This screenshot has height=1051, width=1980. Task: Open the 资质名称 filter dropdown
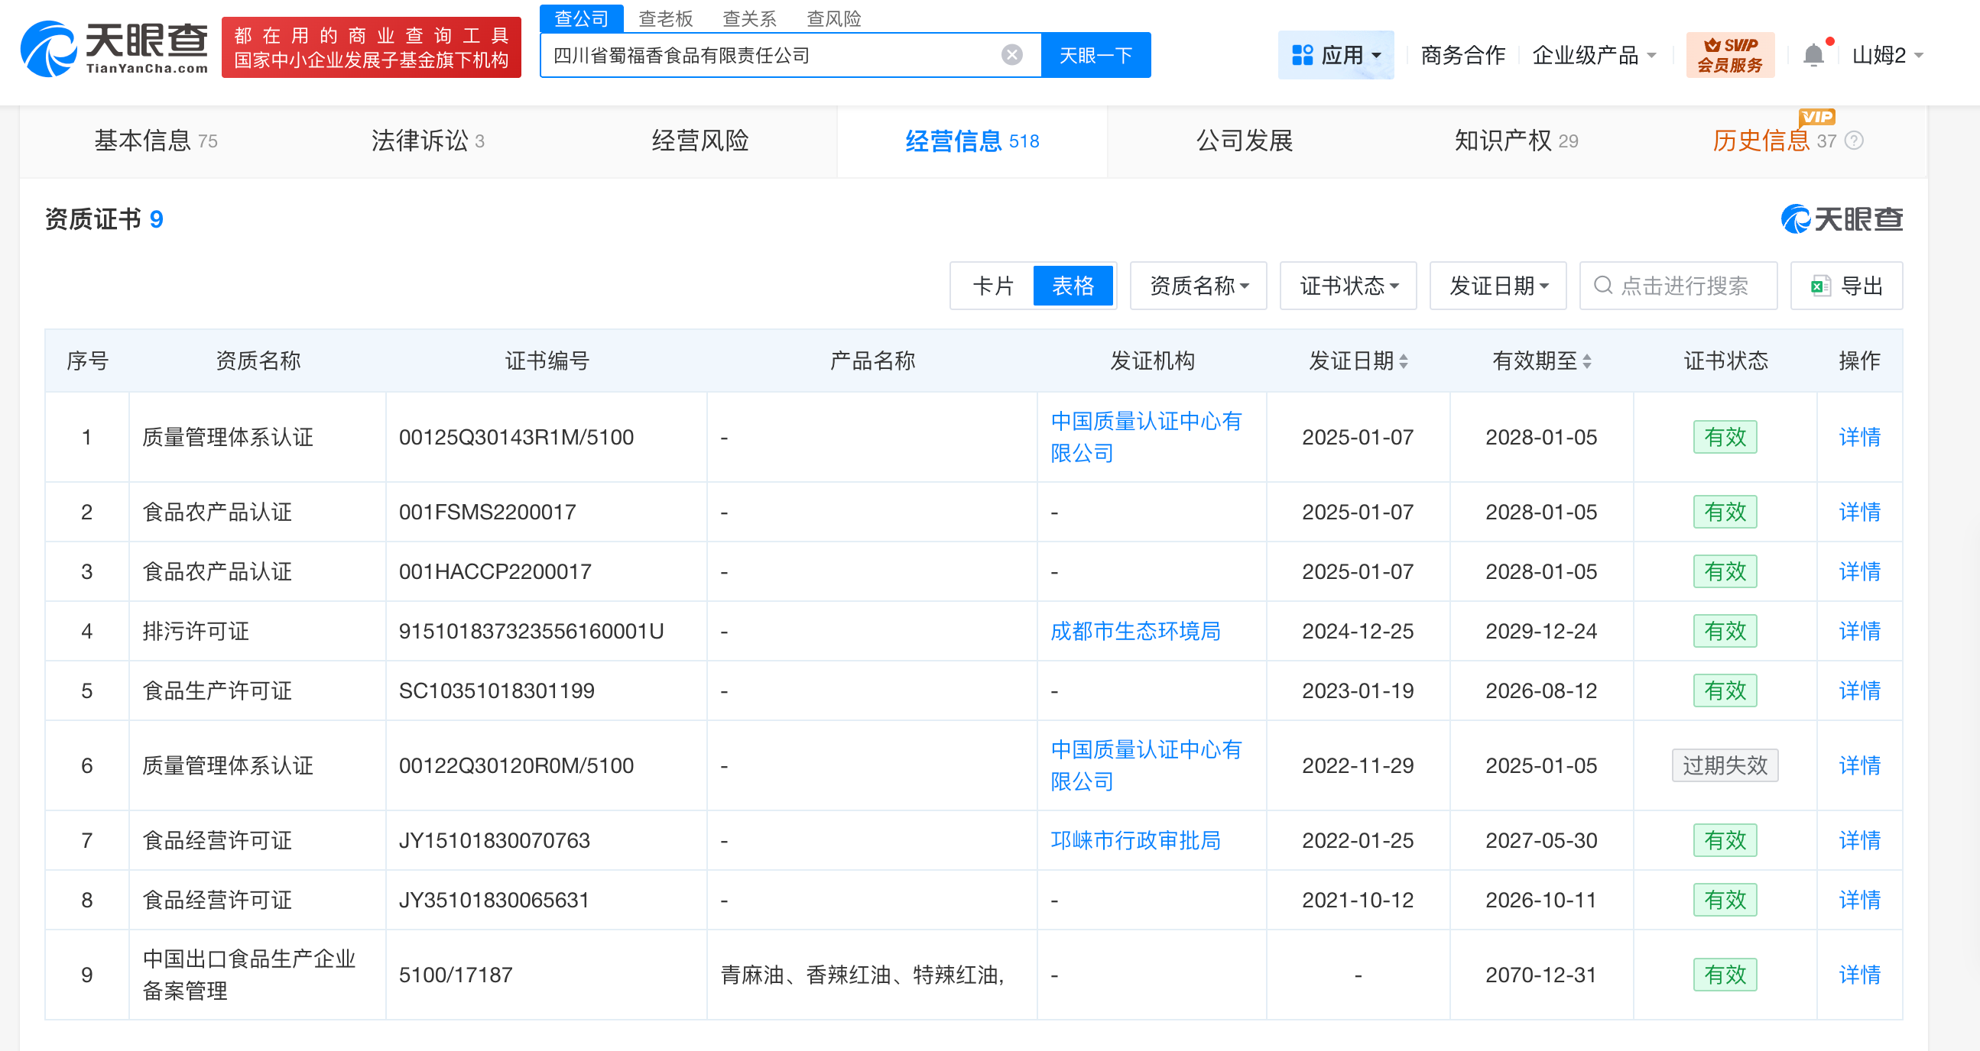pyautogui.click(x=1197, y=286)
